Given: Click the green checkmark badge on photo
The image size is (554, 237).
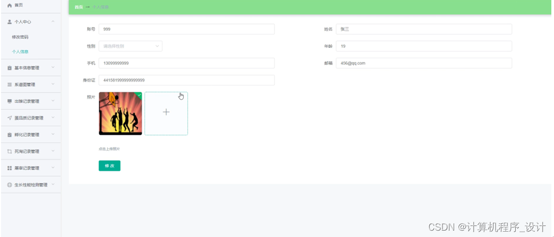Looking at the screenshot, I should coord(139,94).
